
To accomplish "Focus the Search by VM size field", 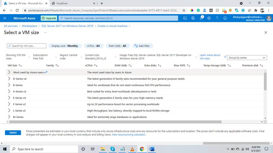I will (27, 46).
